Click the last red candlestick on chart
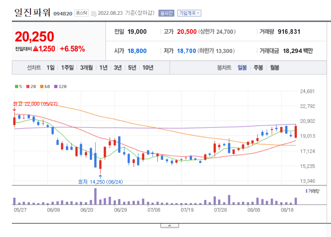Screen dimensions: 331x237 (296, 132)
